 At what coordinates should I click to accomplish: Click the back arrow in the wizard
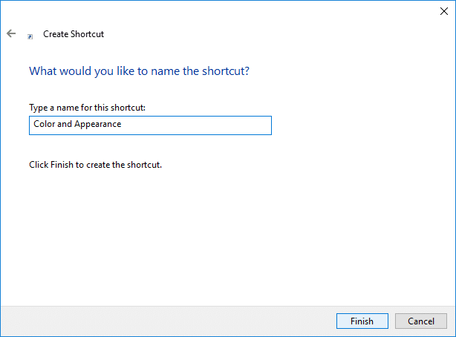(x=11, y=33)
